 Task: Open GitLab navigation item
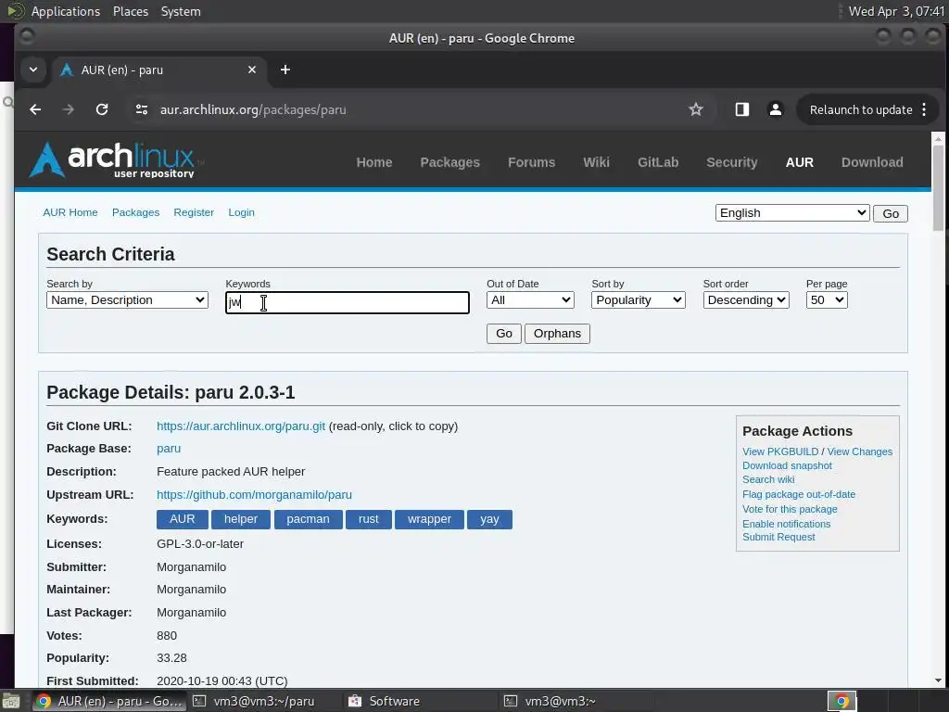tap(658, 162)
